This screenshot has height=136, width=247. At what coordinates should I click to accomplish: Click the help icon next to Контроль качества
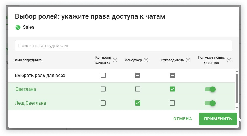tap(115, 60)
